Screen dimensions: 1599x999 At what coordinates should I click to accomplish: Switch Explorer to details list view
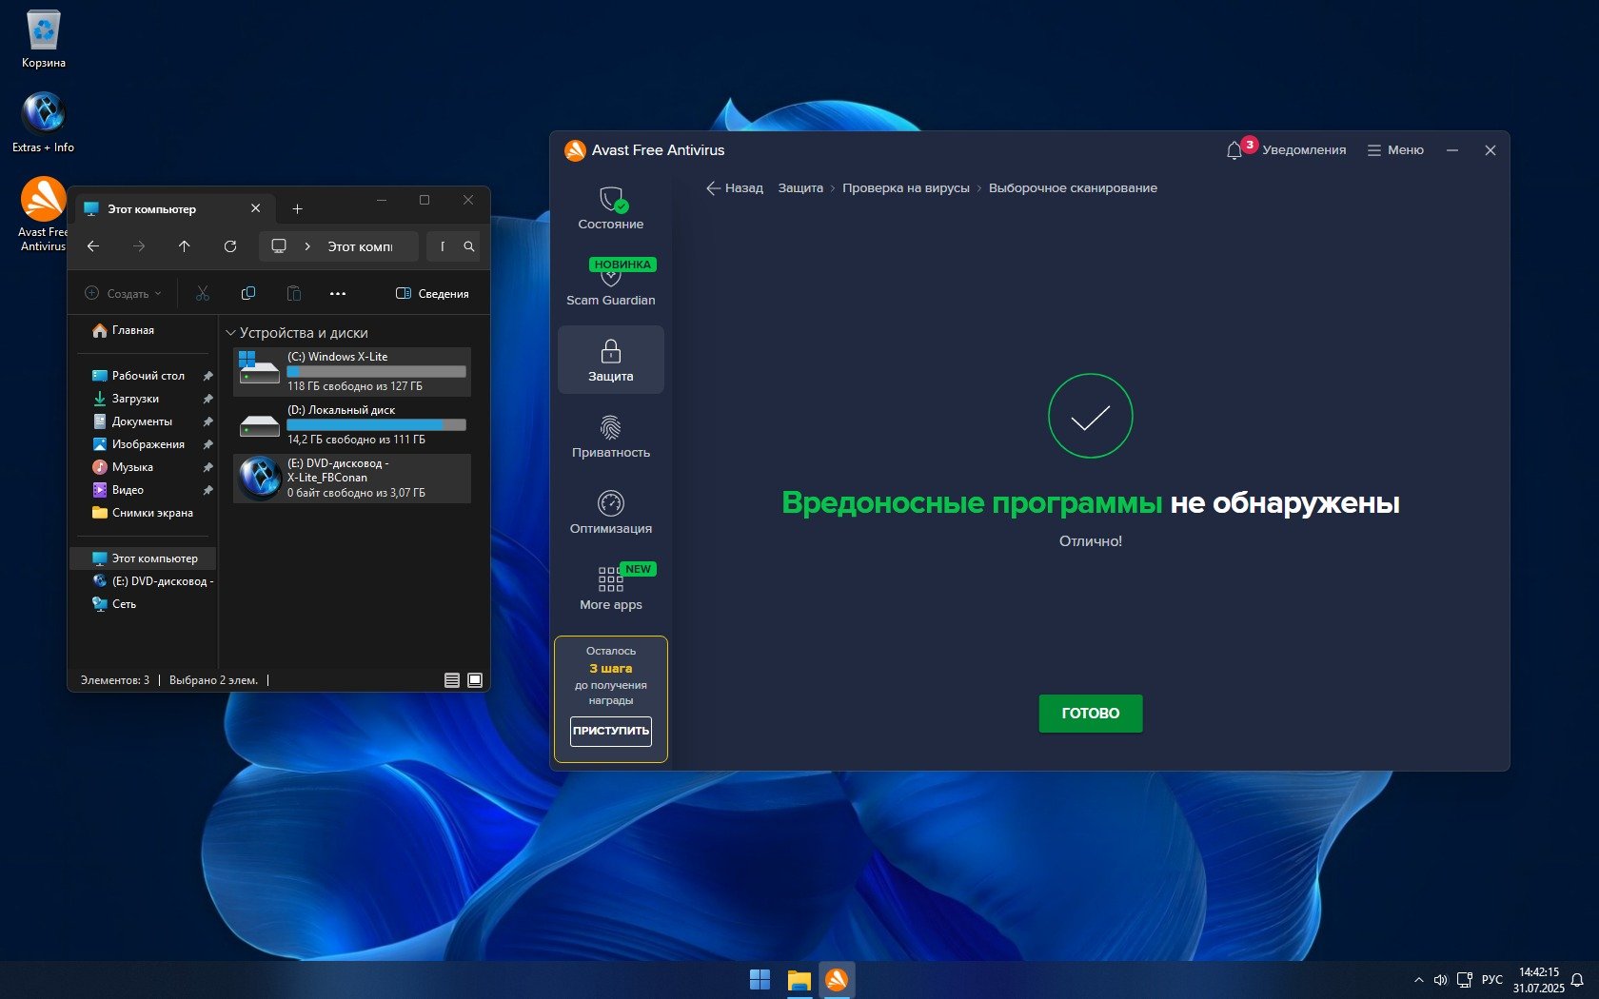click(x=452, y=680)
